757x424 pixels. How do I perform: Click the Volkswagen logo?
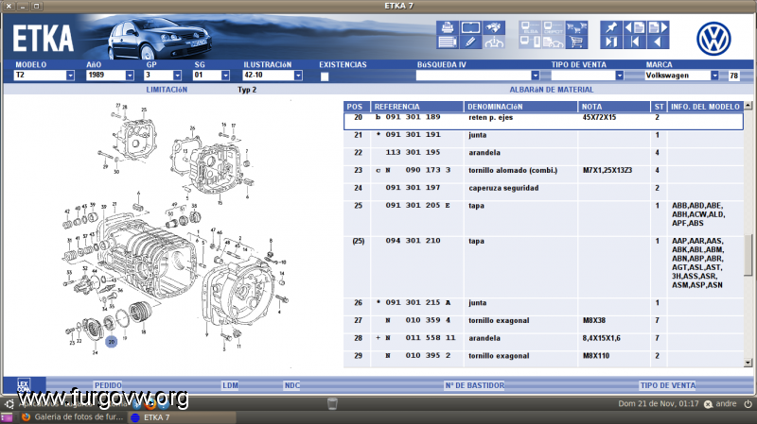713,39
